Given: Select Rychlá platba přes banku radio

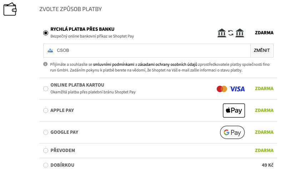Looking at the screenshot, I should (46, 33).
